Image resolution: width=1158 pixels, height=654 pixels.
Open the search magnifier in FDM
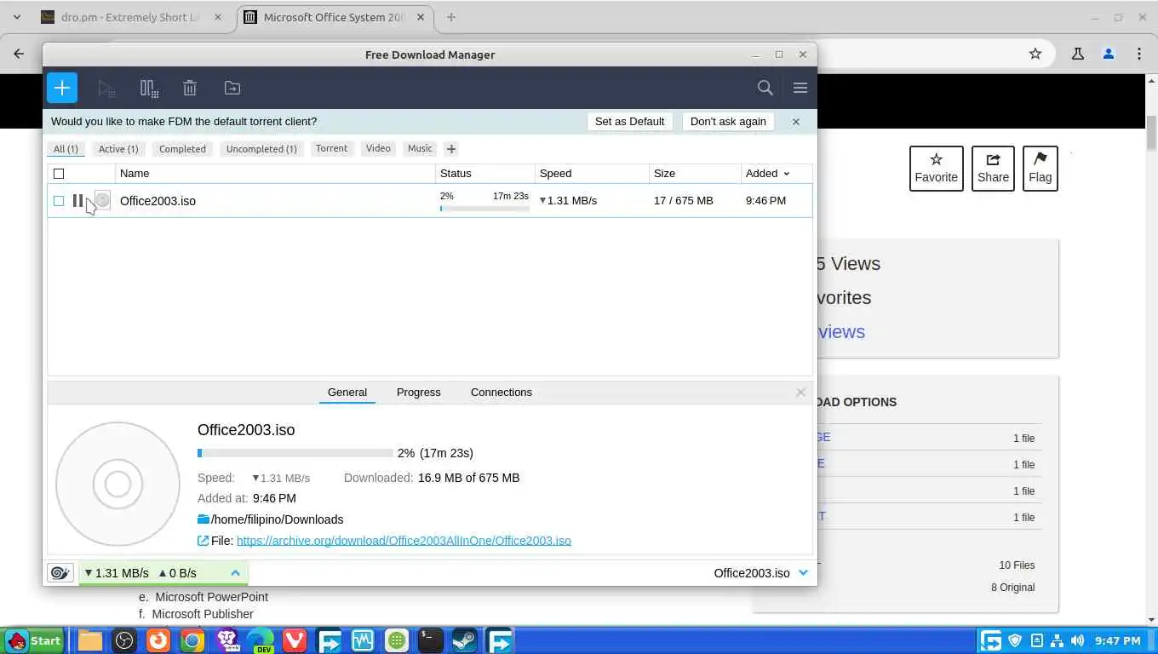tap(765, 88)
